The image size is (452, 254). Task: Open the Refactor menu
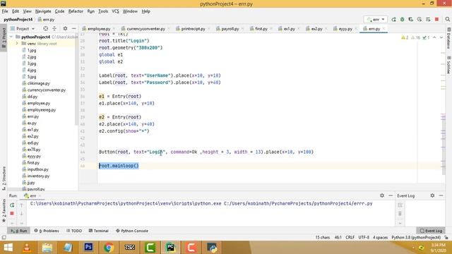click(x=76, y=11)
